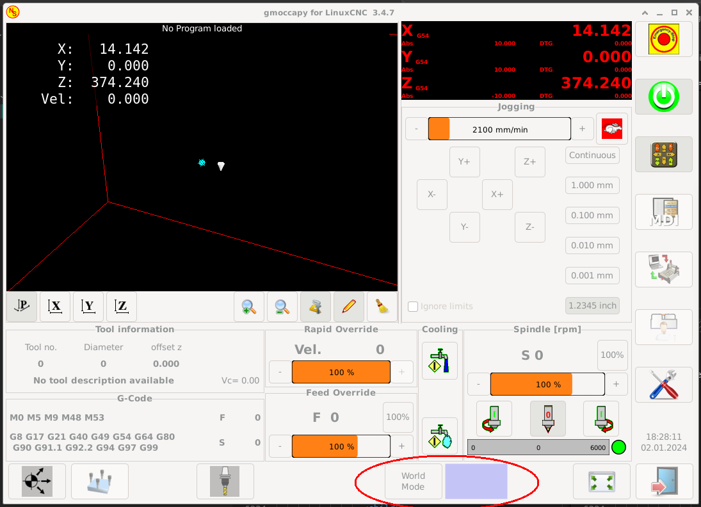
Task: Reset feed override with its 100% button
Action: click(x=398, y=417)
